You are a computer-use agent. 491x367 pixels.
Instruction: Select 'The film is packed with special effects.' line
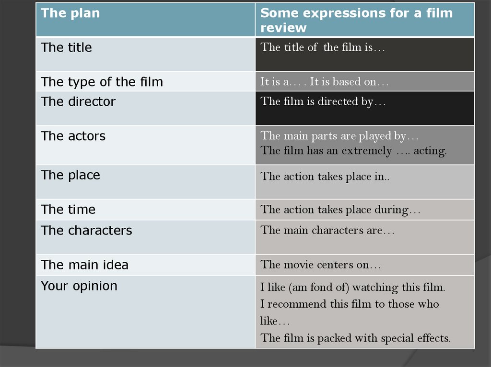tap(355, 338)
